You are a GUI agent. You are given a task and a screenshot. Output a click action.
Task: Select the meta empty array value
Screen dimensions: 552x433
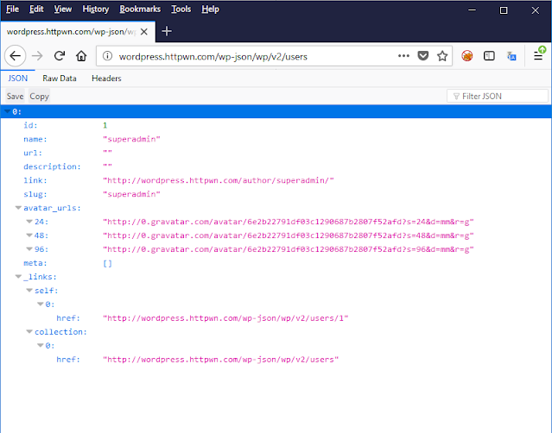point(107,263)
